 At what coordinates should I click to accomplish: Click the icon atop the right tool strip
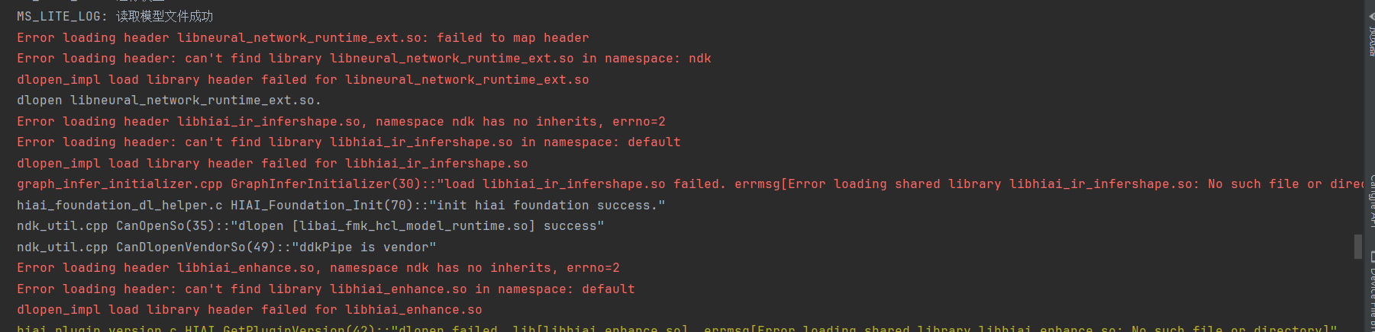tap(1371, 15)
